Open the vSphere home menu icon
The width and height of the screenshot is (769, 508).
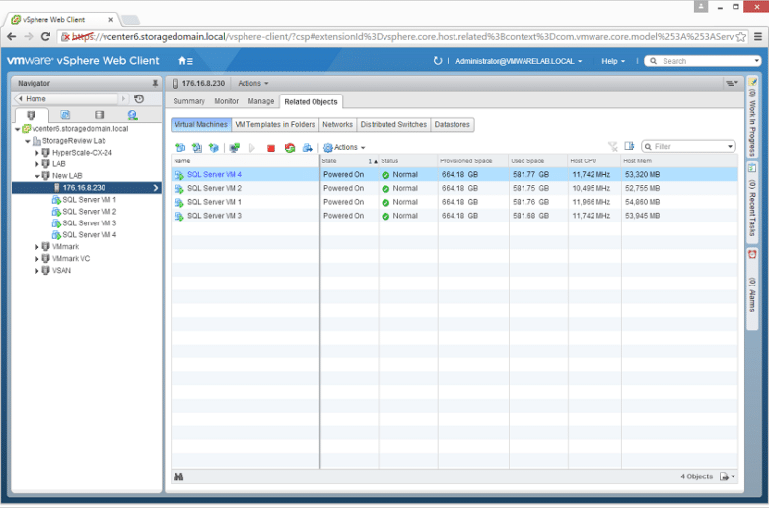185,61
